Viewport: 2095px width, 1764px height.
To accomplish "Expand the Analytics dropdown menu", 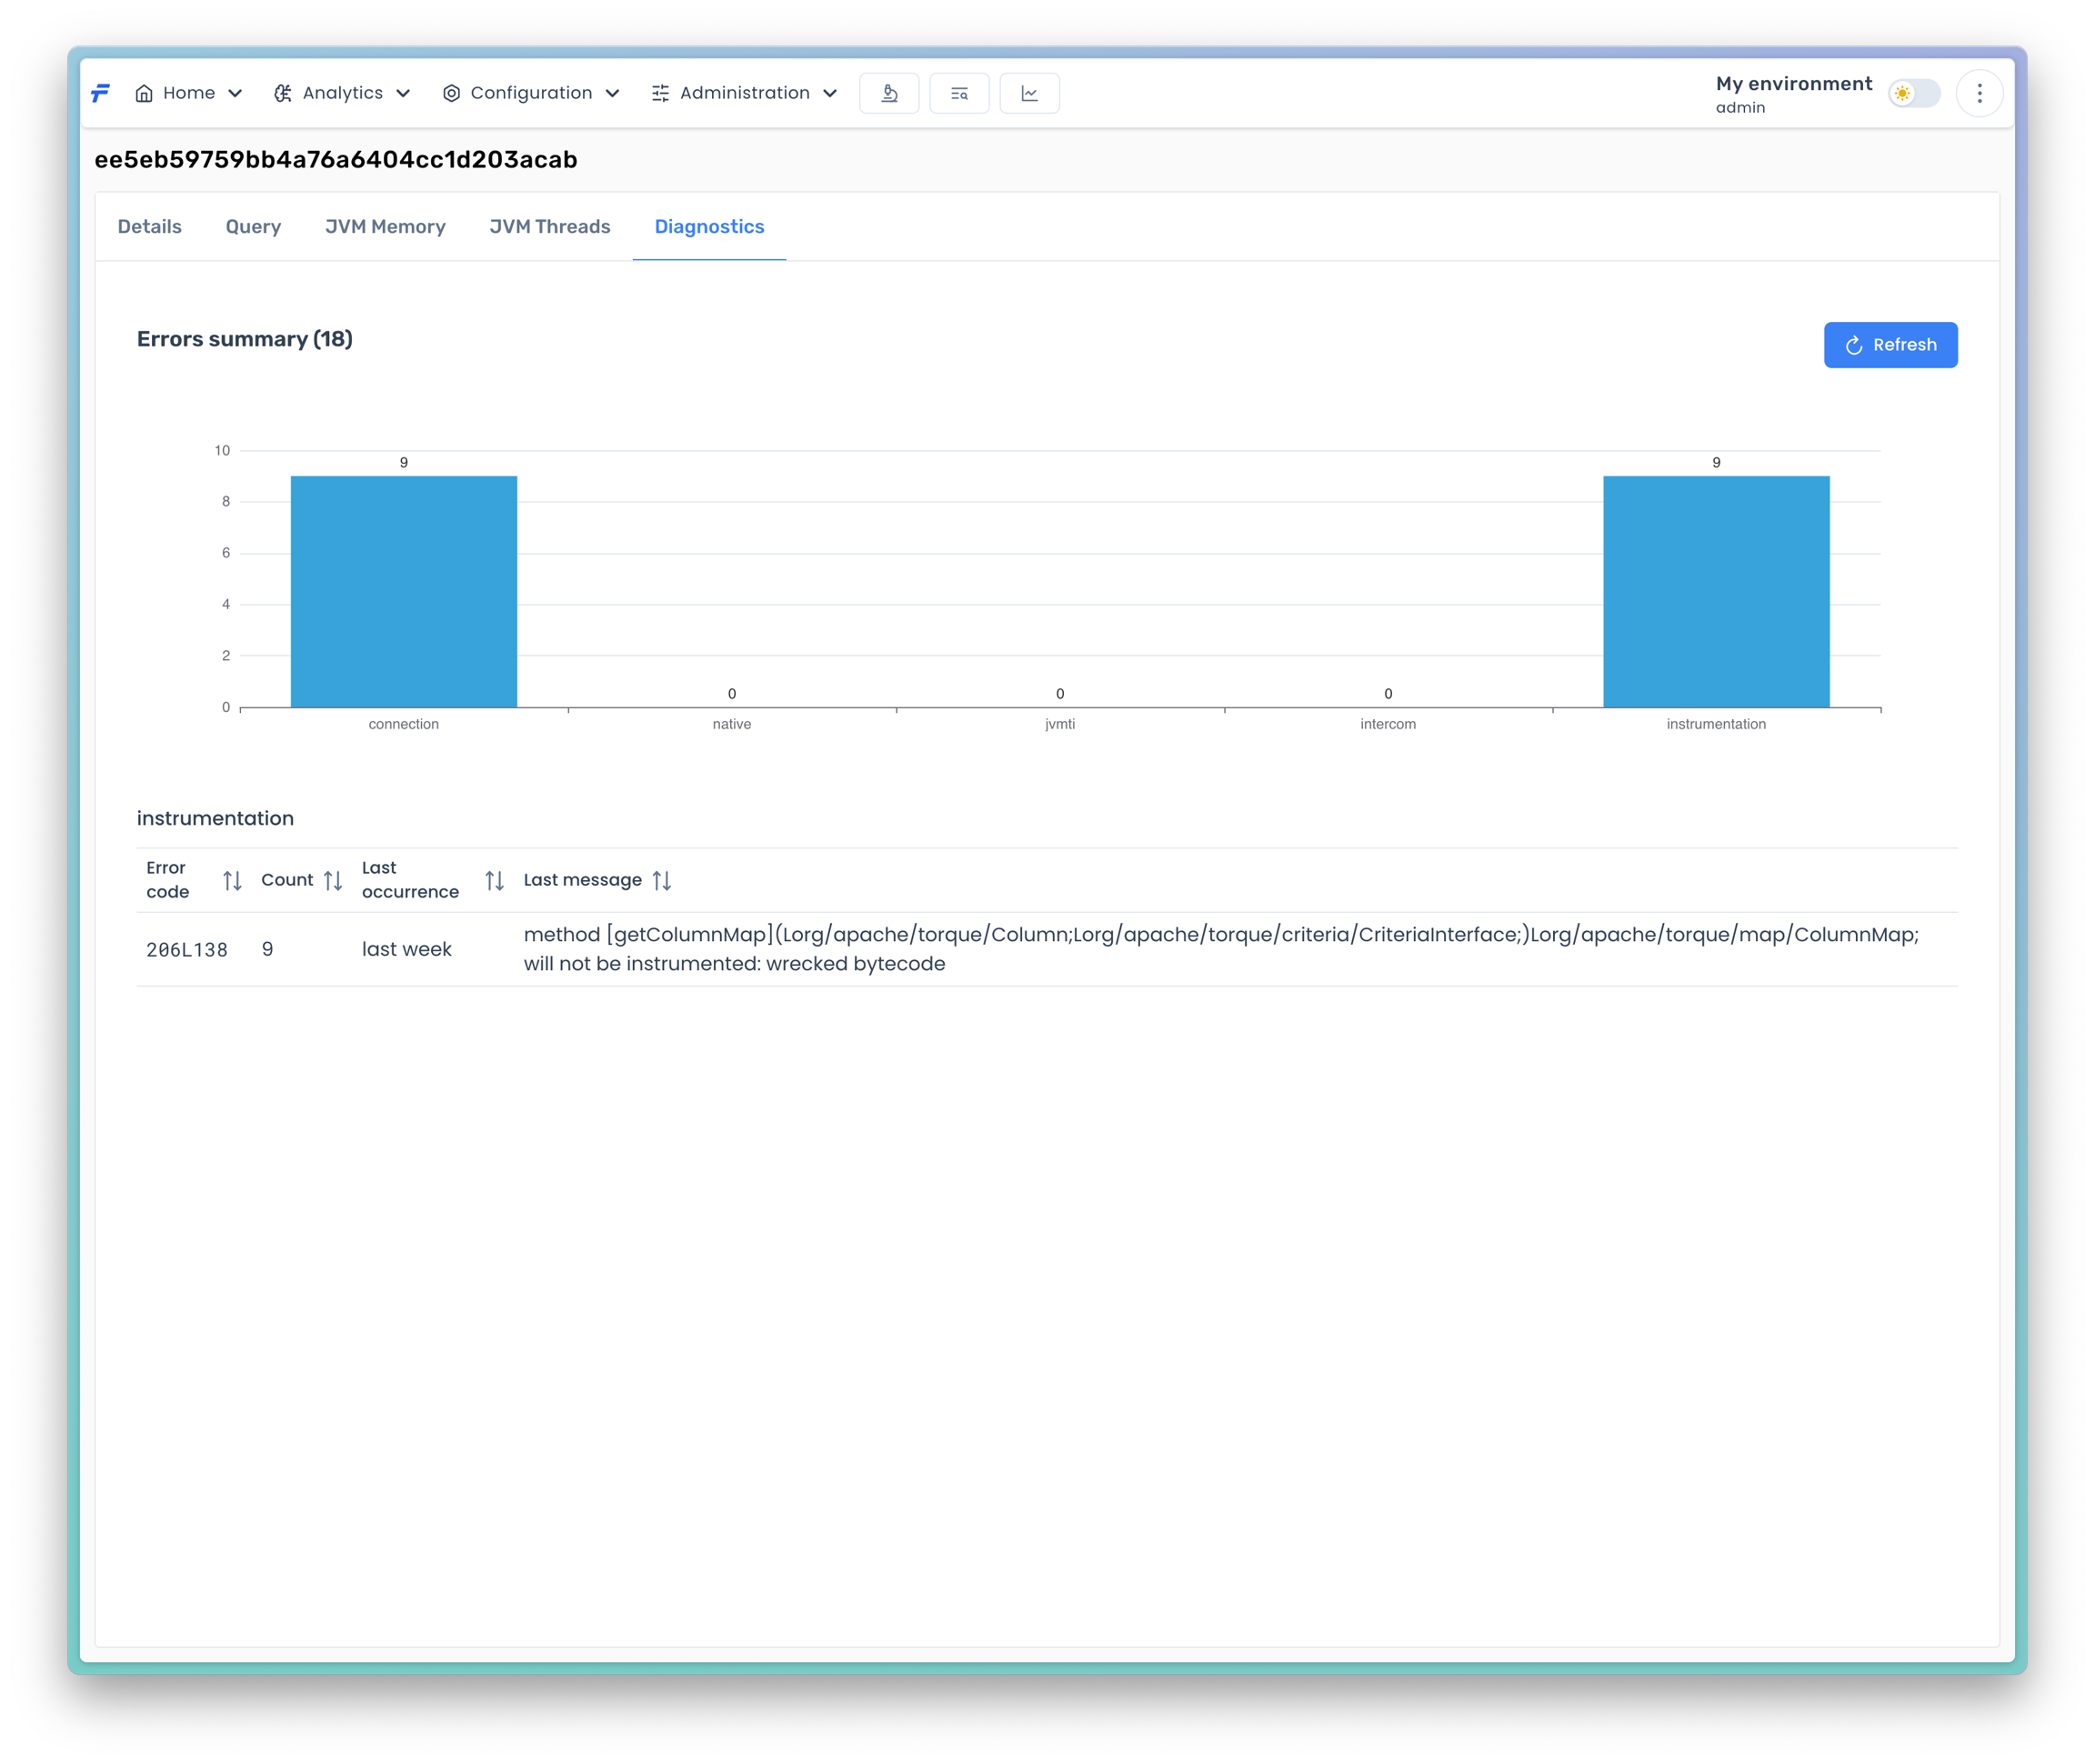I will coord(342,93).
